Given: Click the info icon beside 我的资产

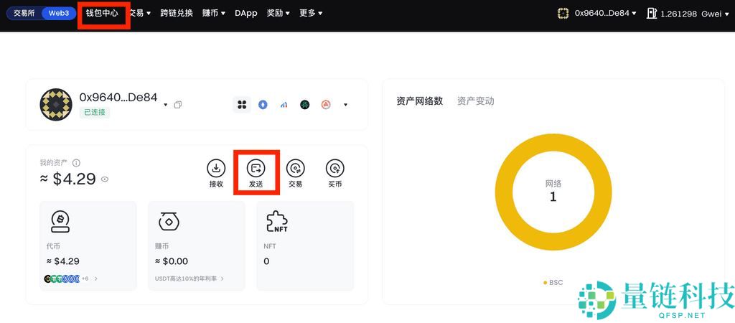Looking at the screenshot, I should [76, 163].
